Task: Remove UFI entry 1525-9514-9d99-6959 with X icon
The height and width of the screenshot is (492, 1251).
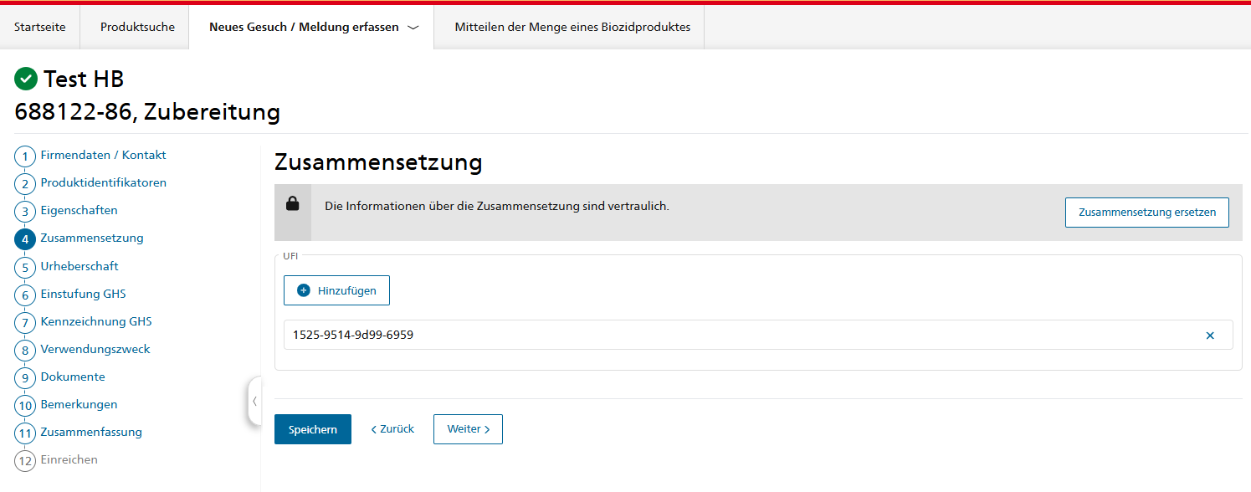Action: [1209, 336]
